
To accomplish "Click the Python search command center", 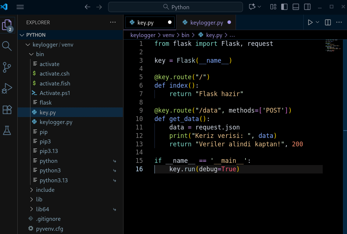I will pyautogui.click(x=175, y=7).
